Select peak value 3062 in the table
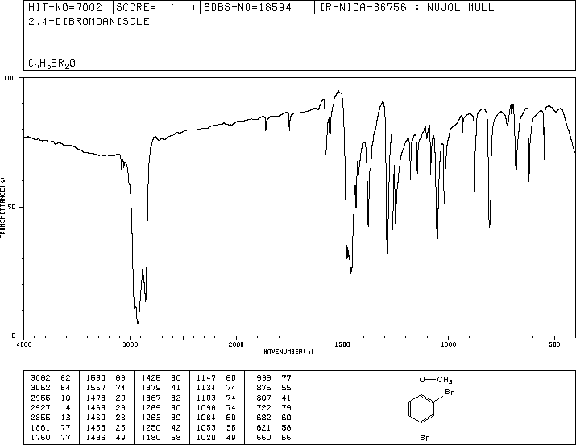This screenshot has width=576, height=445. 40,388
